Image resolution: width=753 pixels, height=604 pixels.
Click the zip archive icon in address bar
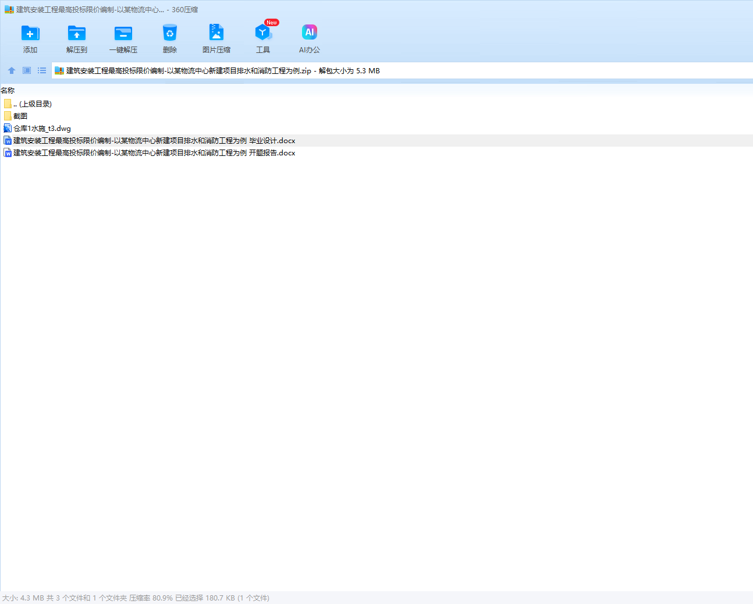tap(59, 71)
